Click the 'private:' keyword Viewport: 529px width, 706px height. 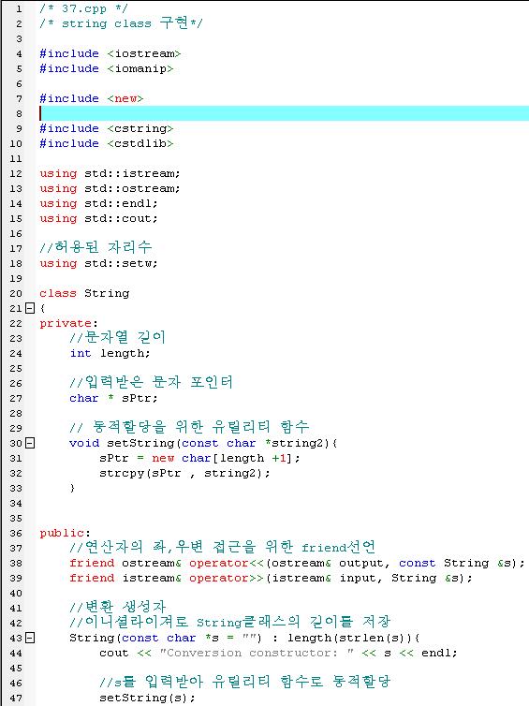tap(68, 323)
